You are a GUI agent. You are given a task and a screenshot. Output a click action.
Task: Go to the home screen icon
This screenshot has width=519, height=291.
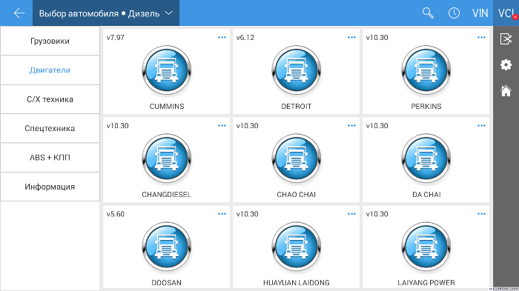[x=506, y=90]
